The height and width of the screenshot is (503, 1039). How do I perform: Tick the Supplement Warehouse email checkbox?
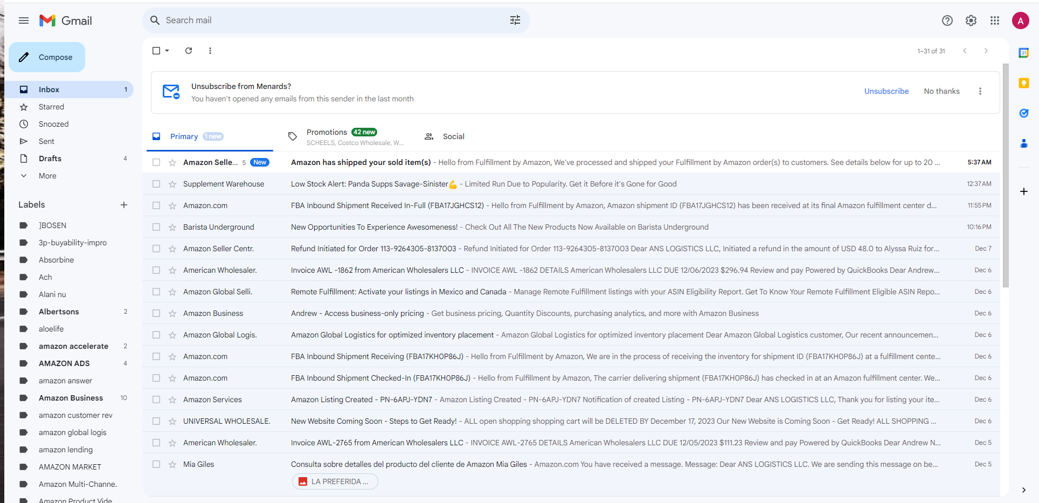(x=156, y=184)
